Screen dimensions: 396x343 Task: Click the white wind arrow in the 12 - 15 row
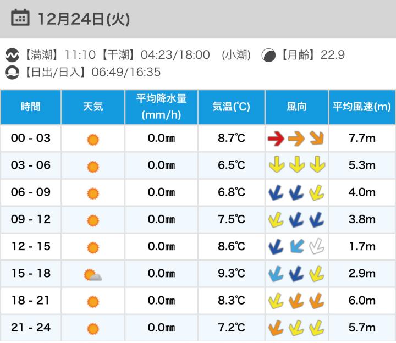coord(316,246)
